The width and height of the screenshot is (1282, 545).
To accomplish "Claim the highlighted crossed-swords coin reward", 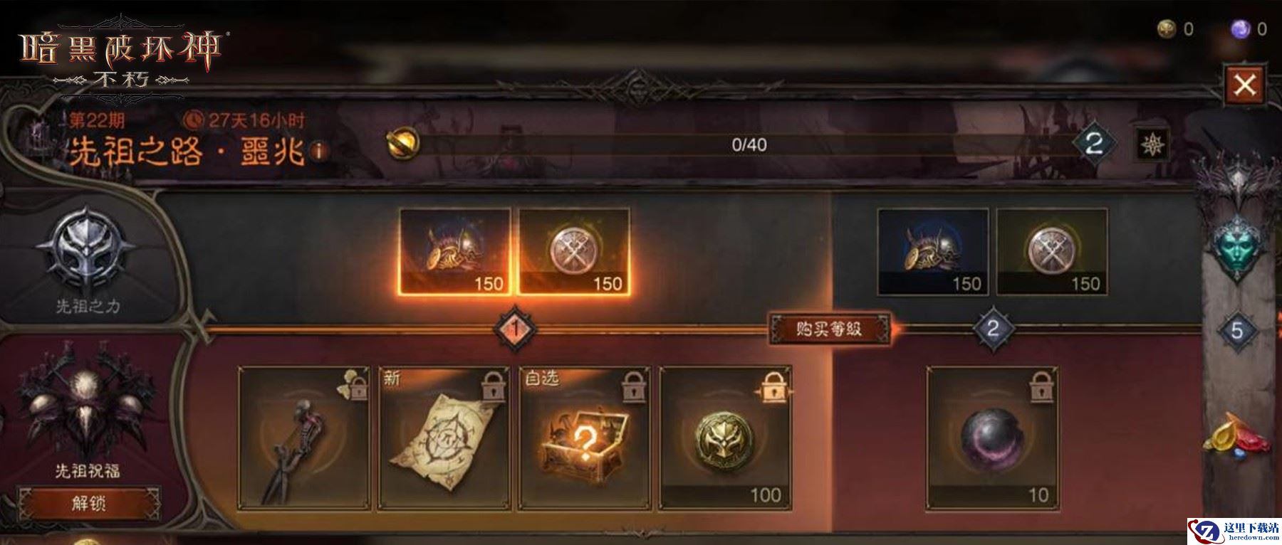I will click(x=574, y=251).
